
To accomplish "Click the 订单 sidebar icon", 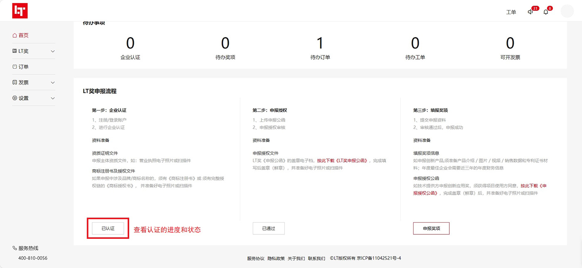I will (x=15, y=67).
